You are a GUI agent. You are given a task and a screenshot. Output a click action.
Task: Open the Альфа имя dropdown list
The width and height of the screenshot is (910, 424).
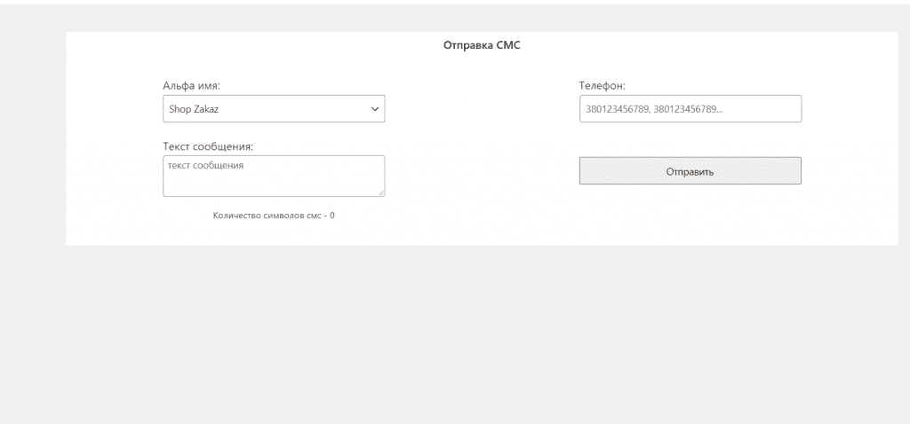tap(274, 109)
